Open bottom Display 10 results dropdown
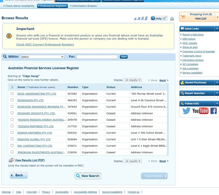Viewport: 219px width, 195px height. click(133, 161)
